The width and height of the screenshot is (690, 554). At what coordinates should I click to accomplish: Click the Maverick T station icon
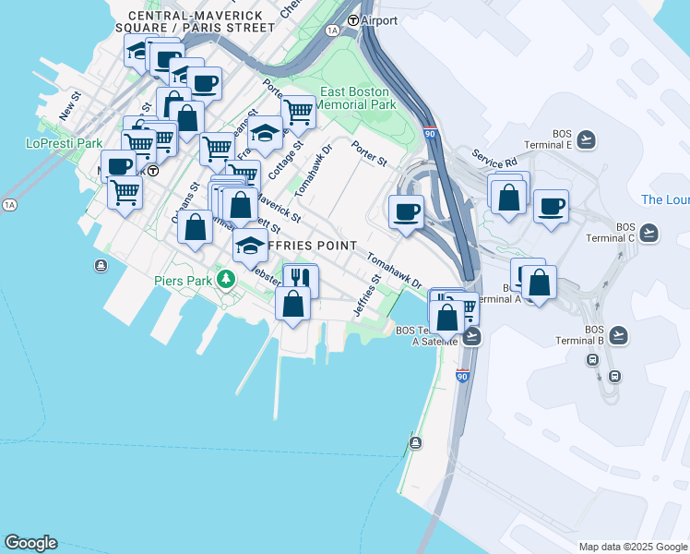pos(153,171)
